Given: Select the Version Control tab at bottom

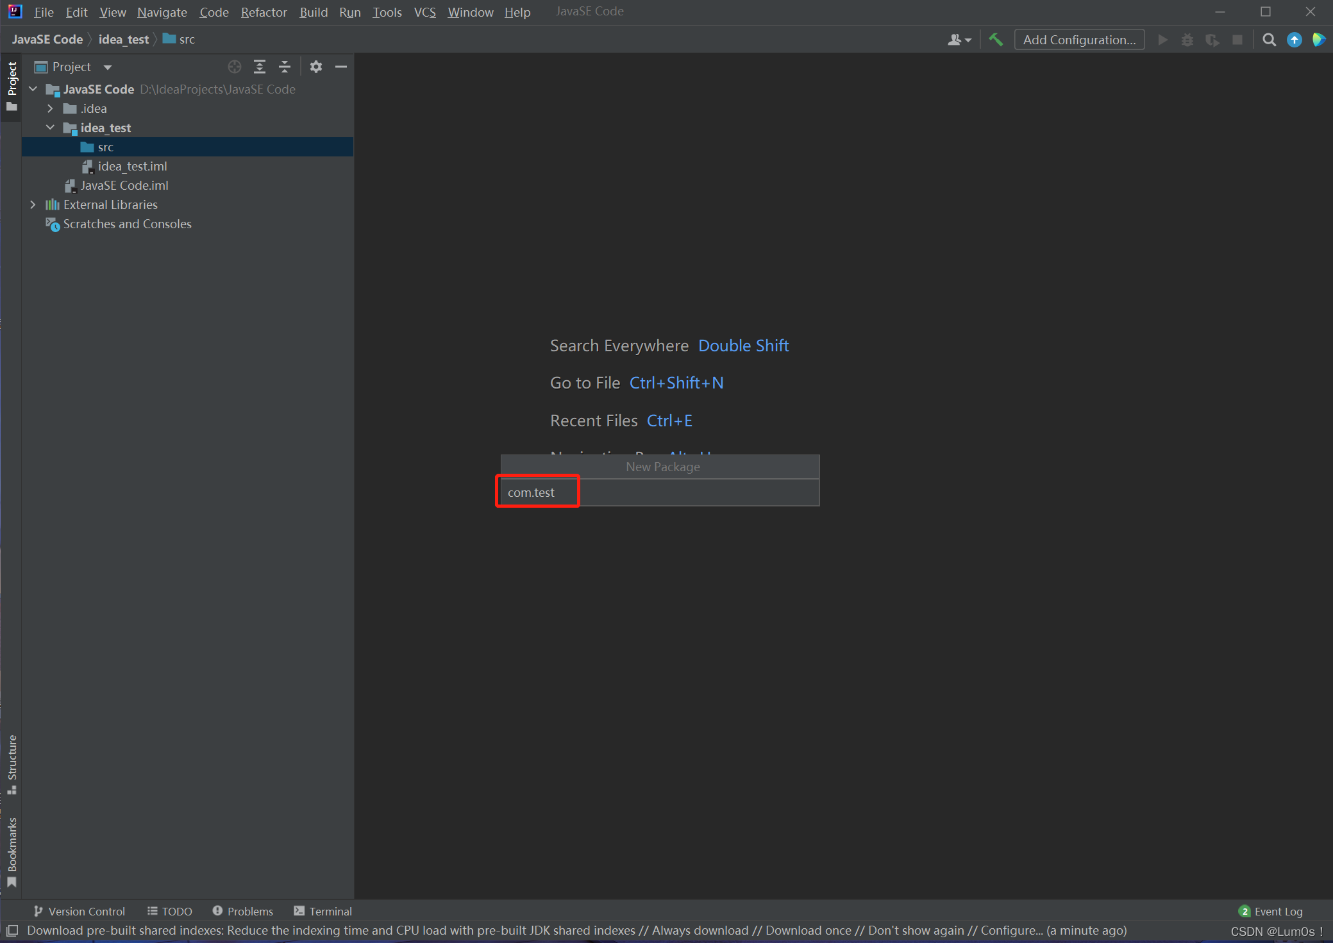Looking at the screenshot, I should coord(81,912).
